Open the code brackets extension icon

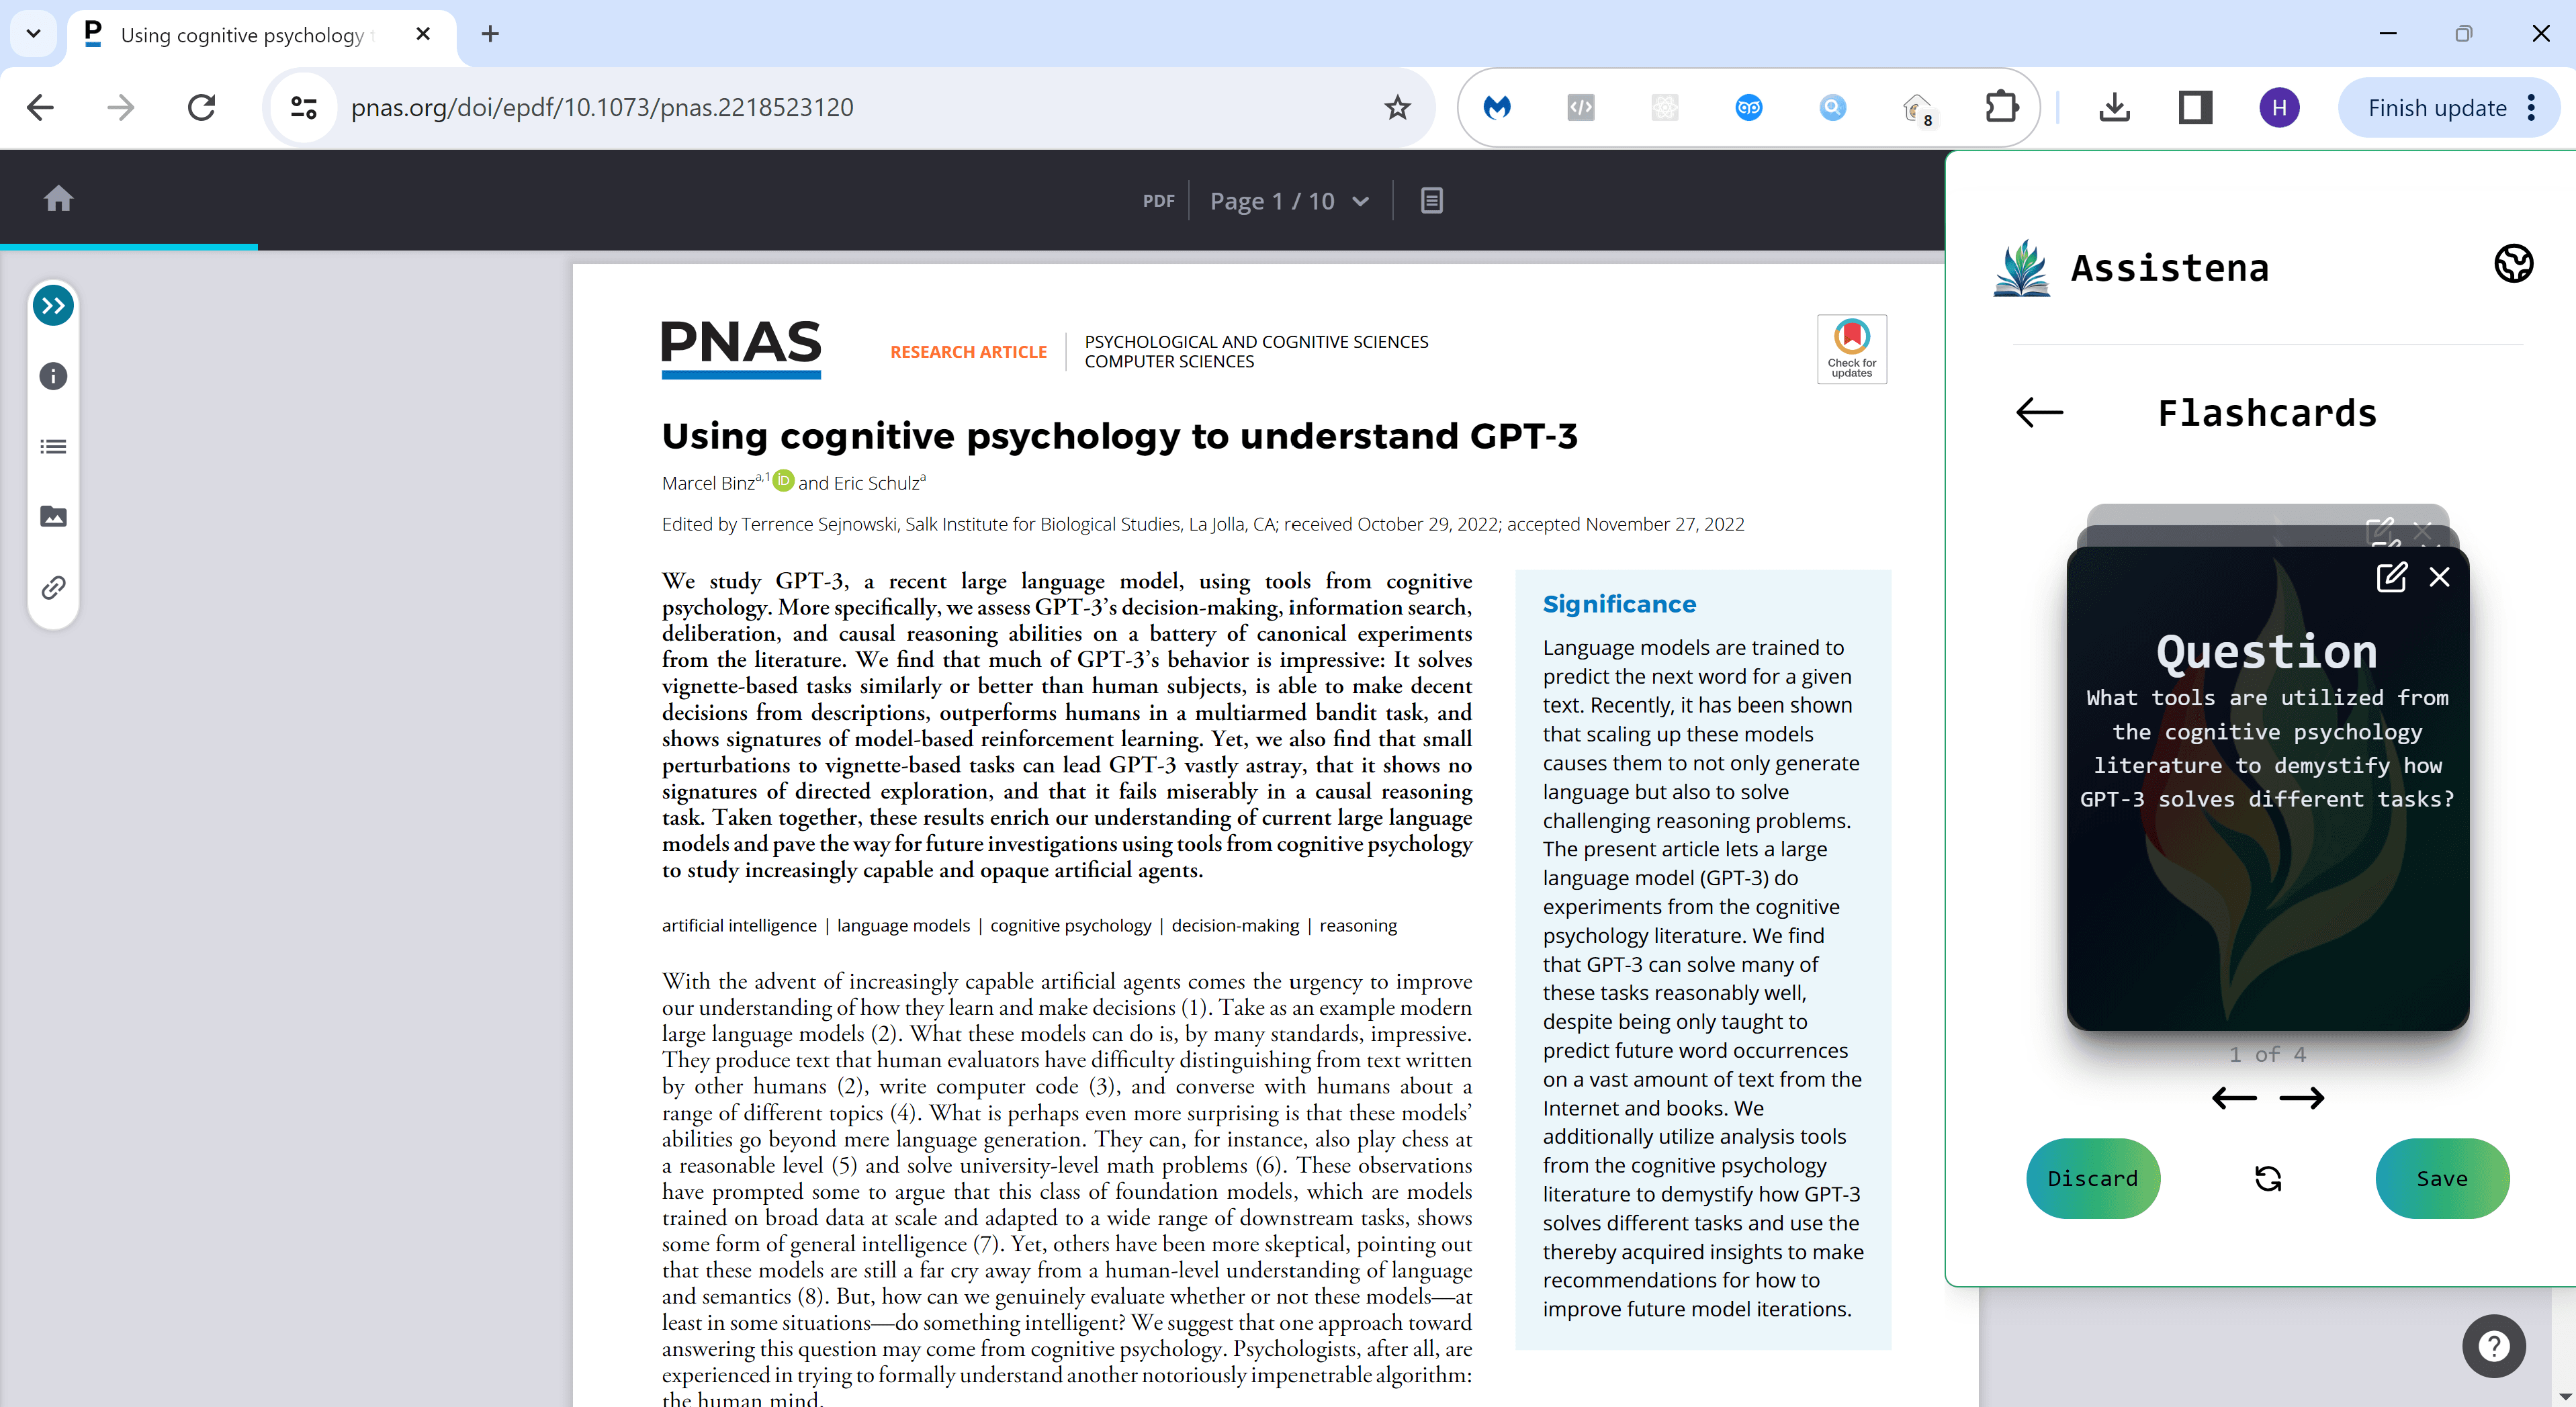(1580, 107)
